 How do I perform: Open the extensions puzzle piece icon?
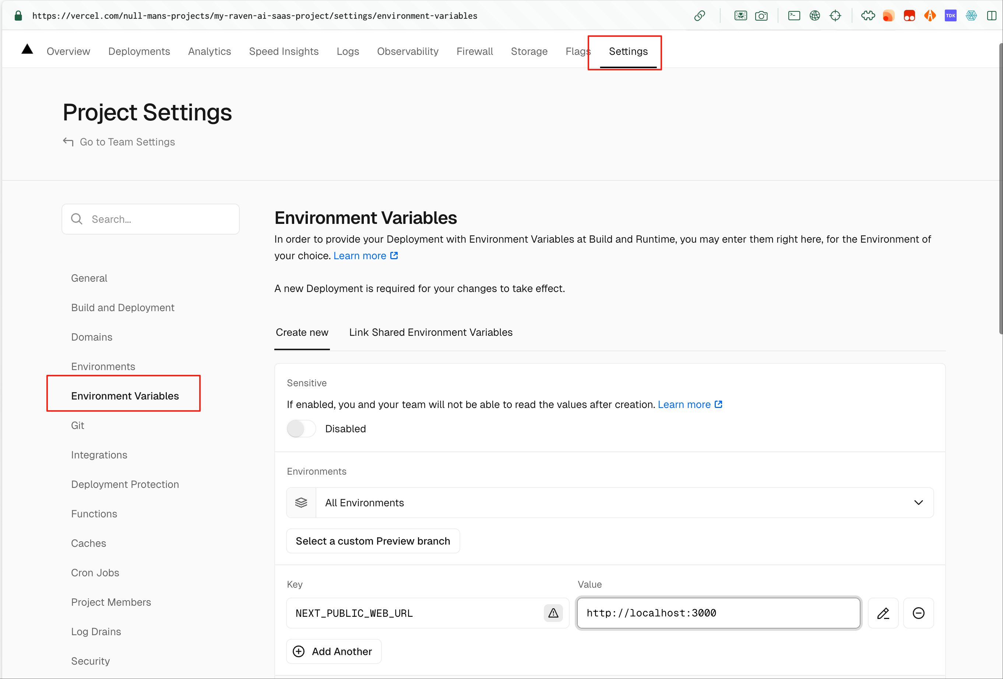tap(868, 16)
